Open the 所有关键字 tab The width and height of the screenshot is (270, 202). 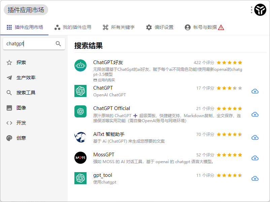click(119, 27)
